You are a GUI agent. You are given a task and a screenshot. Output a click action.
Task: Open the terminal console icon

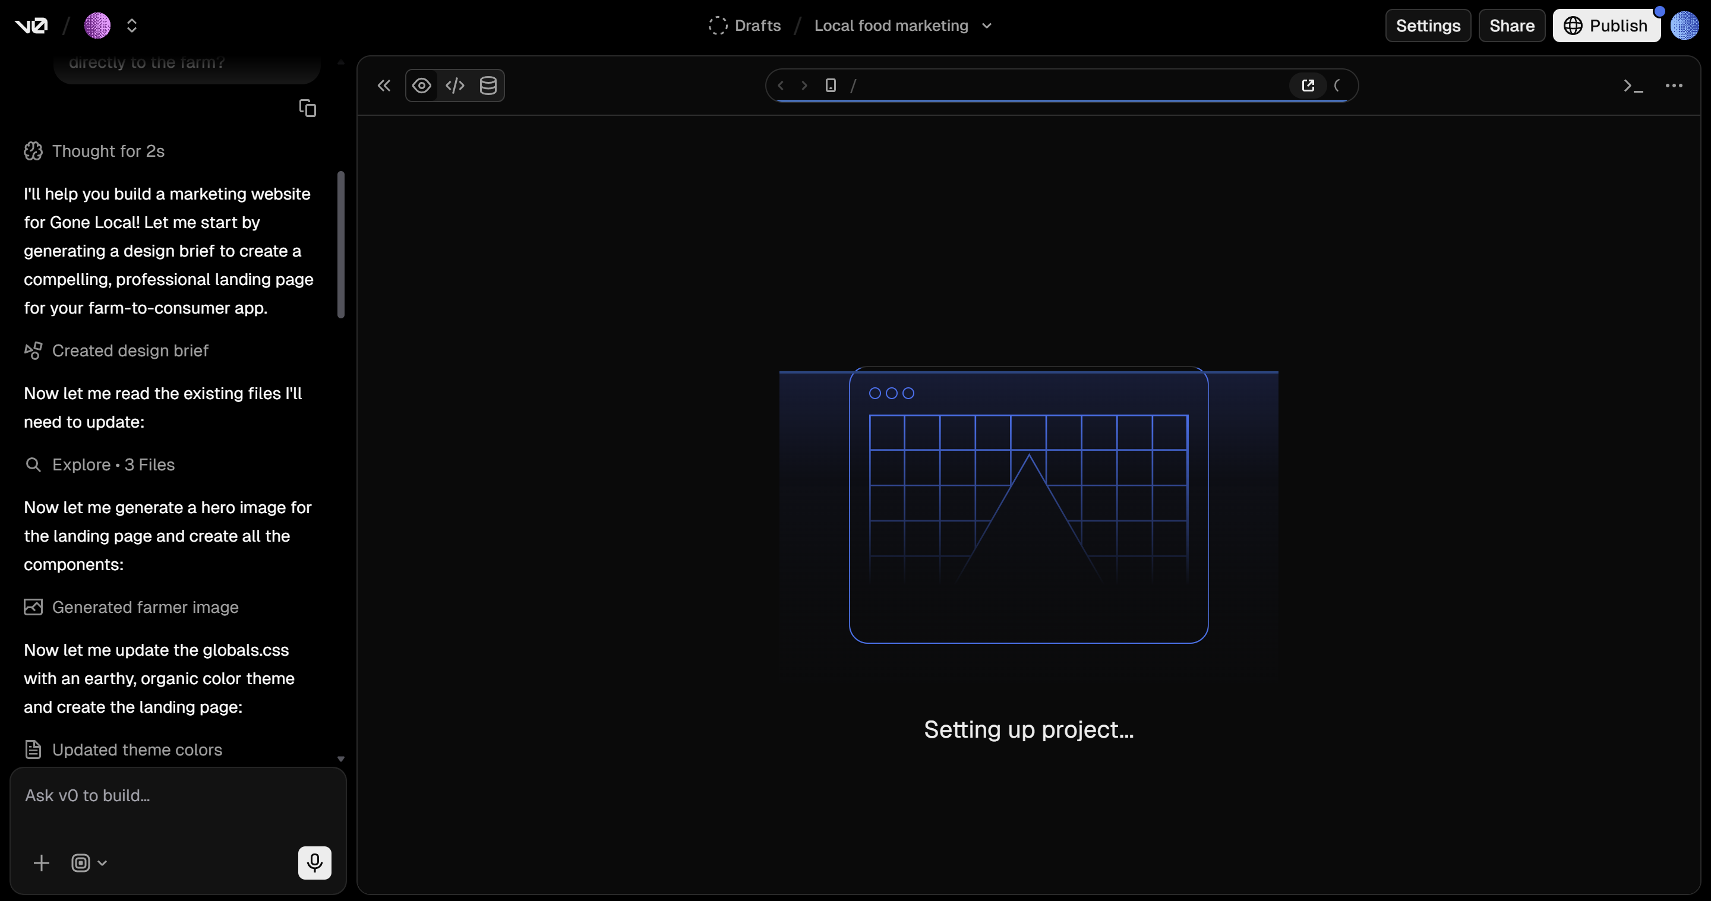coord(1633,86)
